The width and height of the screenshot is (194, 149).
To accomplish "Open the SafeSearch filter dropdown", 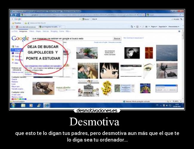I will point(133,38).
